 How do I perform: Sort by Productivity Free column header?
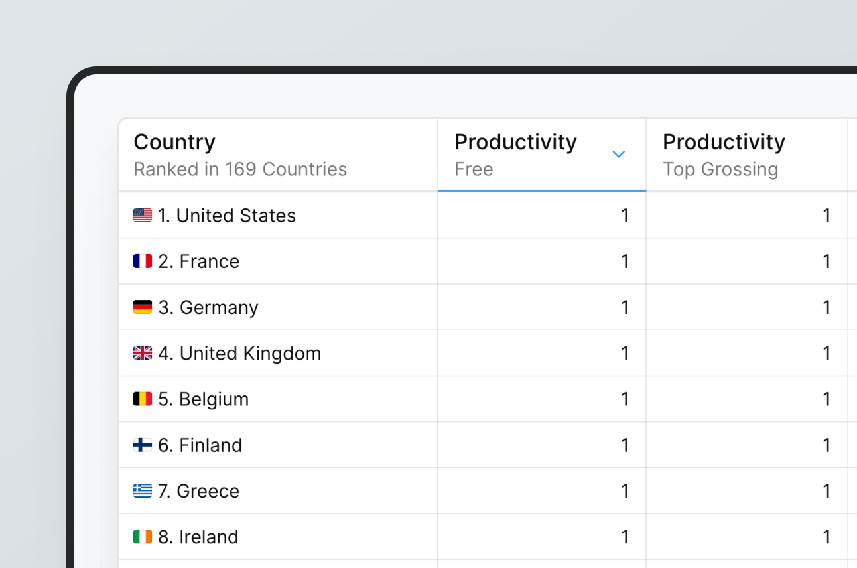(515, 143)
